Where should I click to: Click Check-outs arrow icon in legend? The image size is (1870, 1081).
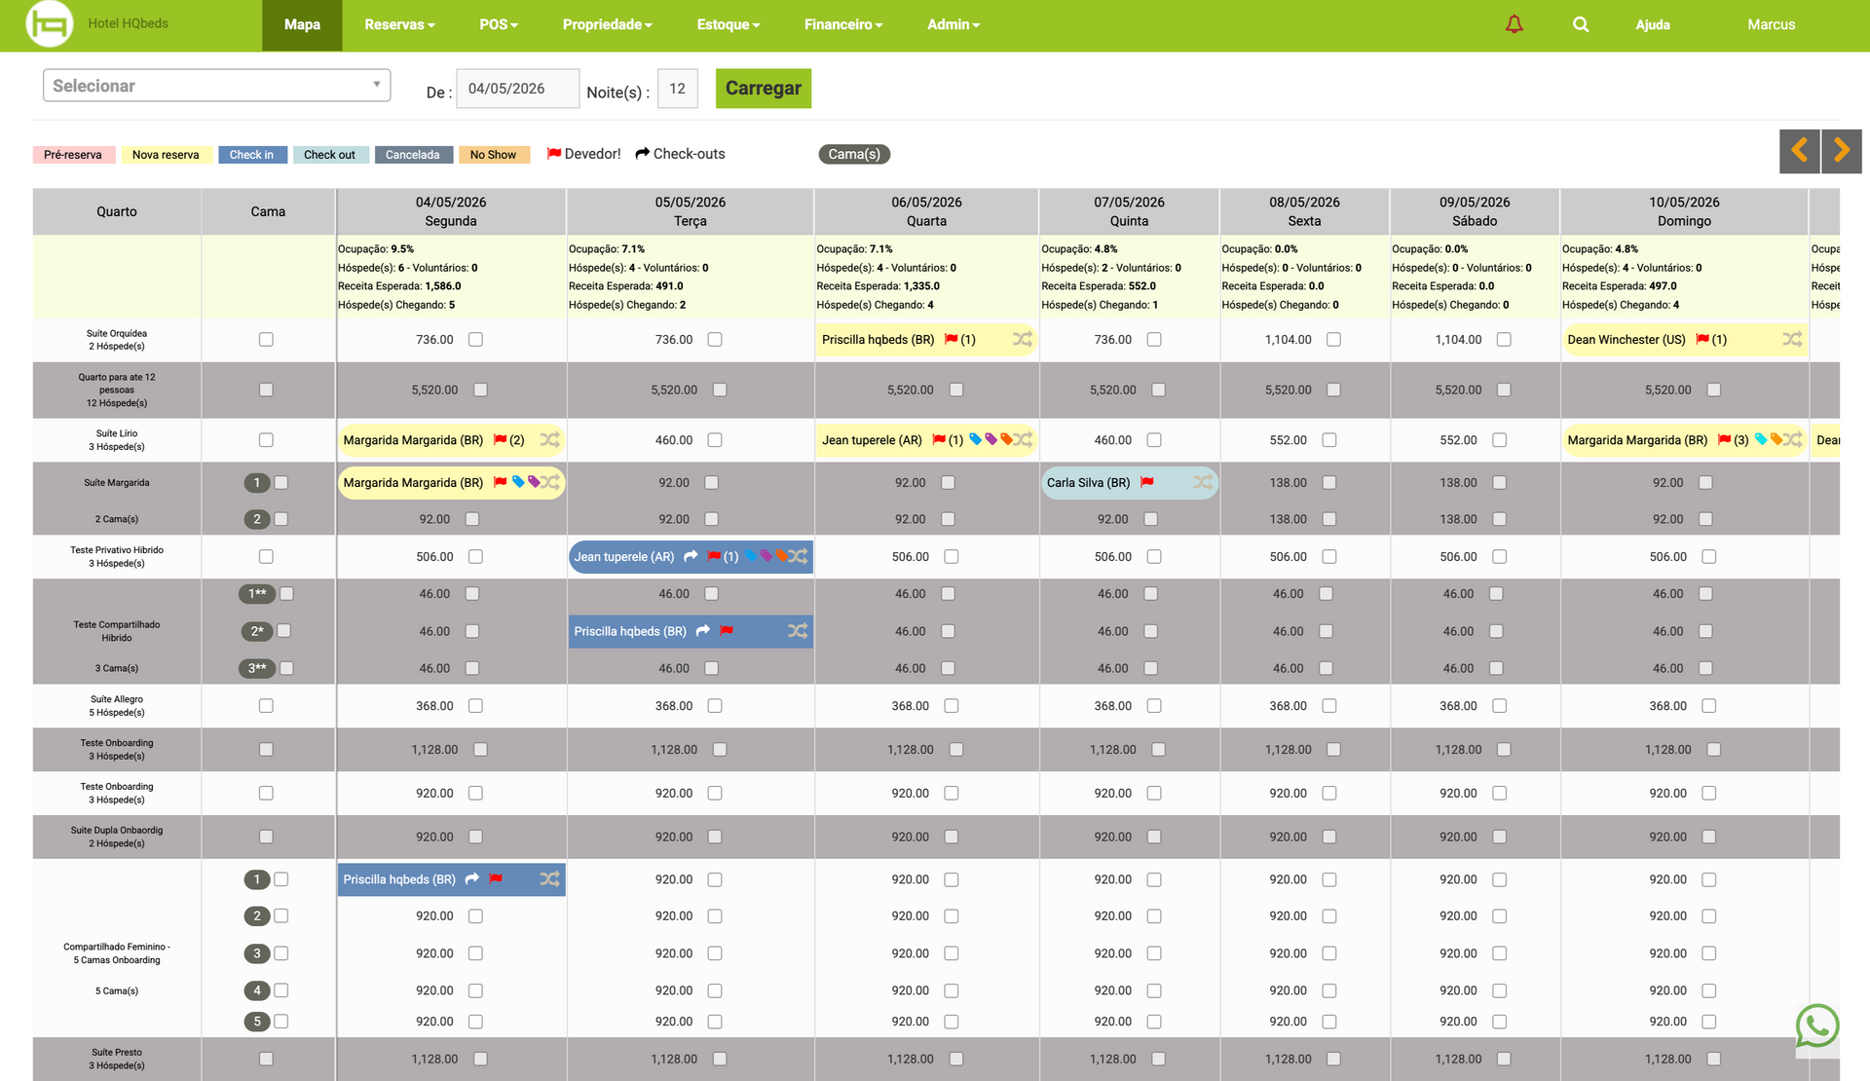(642, 153)
